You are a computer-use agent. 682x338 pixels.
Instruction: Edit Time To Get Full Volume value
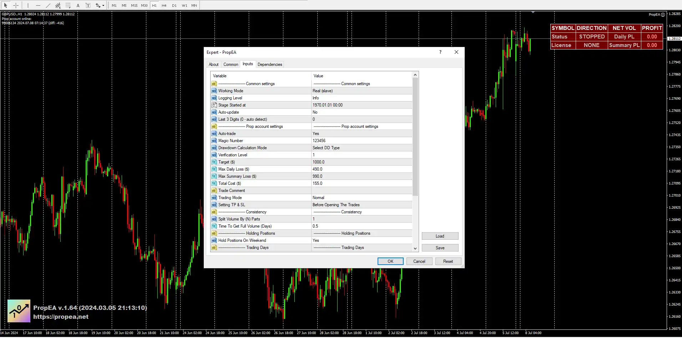pos(362,226)
